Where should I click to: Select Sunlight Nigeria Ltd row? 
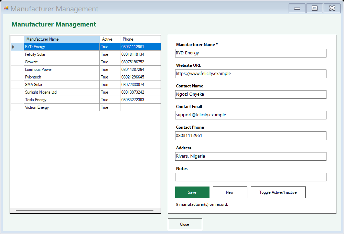pos(86,92)
